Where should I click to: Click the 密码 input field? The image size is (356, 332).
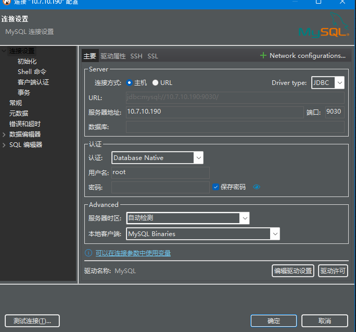tap(160, 187)
